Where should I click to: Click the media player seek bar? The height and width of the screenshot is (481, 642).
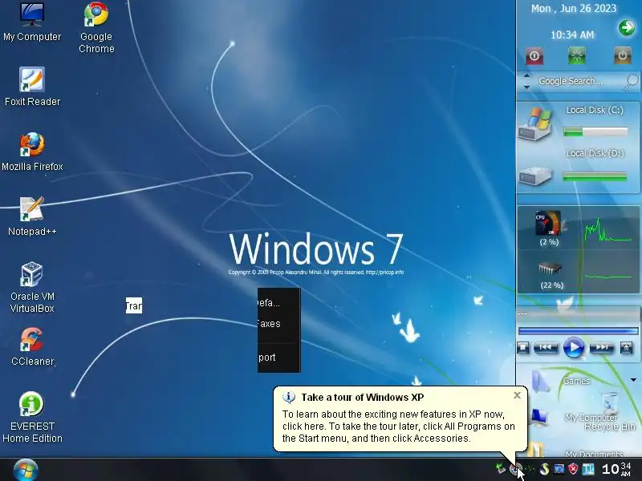[x=578, y=330]
